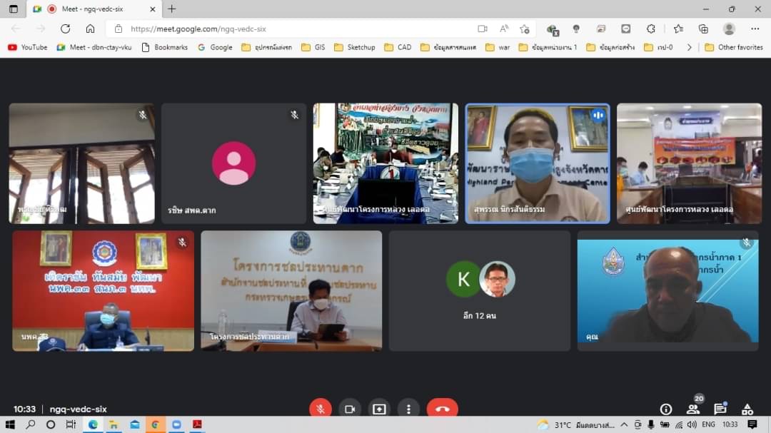Click the tile with pink avatar participant
The height and width of the screenshot is (433, 771).
pos(233,163)
